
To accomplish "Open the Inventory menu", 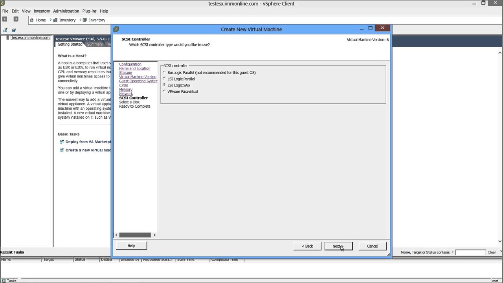I will (42, 11).
